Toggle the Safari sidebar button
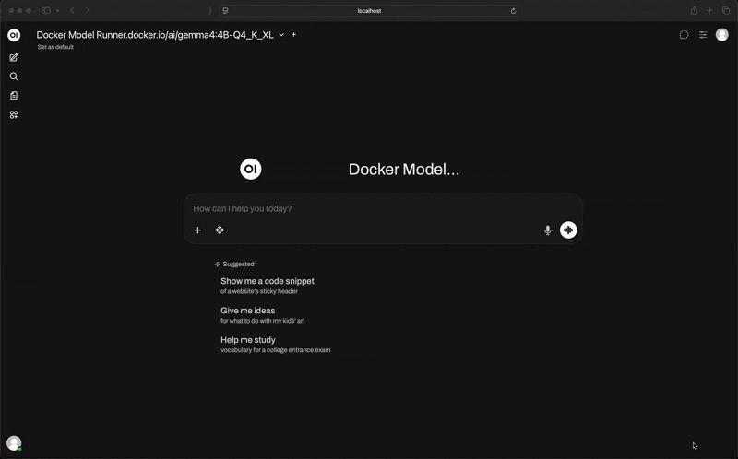Image resolution: width=738 pixels, height=459 pixels. point(46,10)
